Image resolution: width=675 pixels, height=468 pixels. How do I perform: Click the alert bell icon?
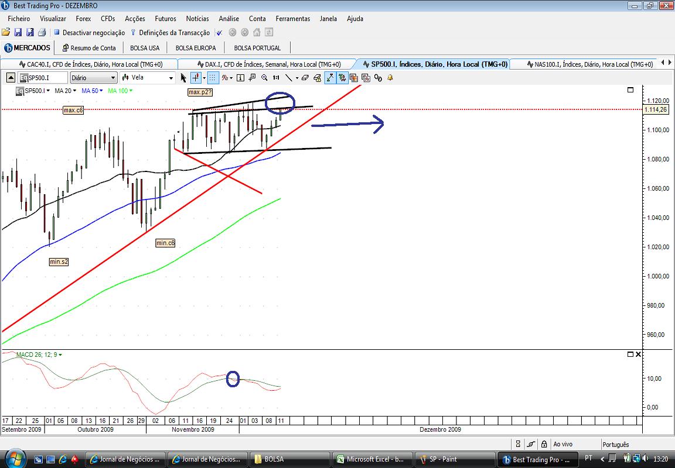coord(390,78)
